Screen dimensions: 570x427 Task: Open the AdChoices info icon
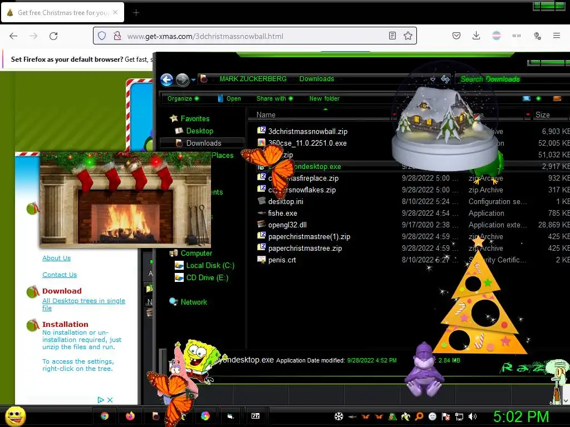point(101,400)
